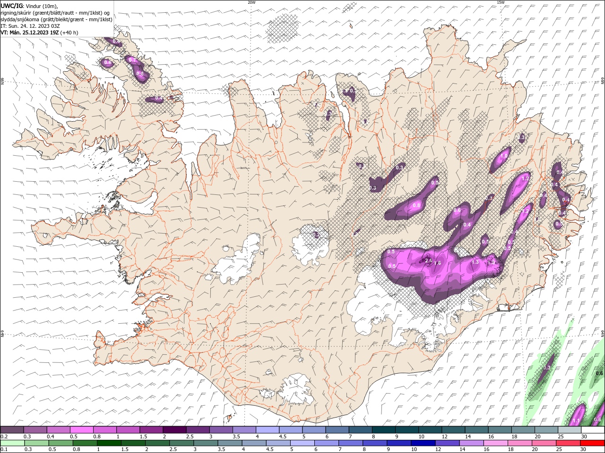Click the '12' label in the top legend row
The height and width of the screenshot is (453, 605).
tap(444, 436)
